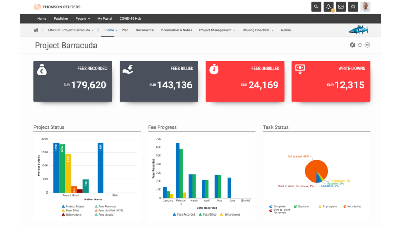Switch to the Plan tab
The height and width of the screenshot is (226, 401).
coord(125,30)
